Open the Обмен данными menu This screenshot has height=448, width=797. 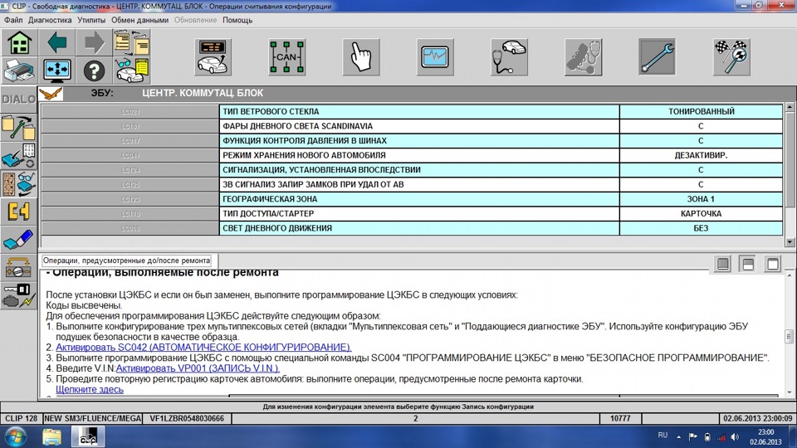(139, 20)
